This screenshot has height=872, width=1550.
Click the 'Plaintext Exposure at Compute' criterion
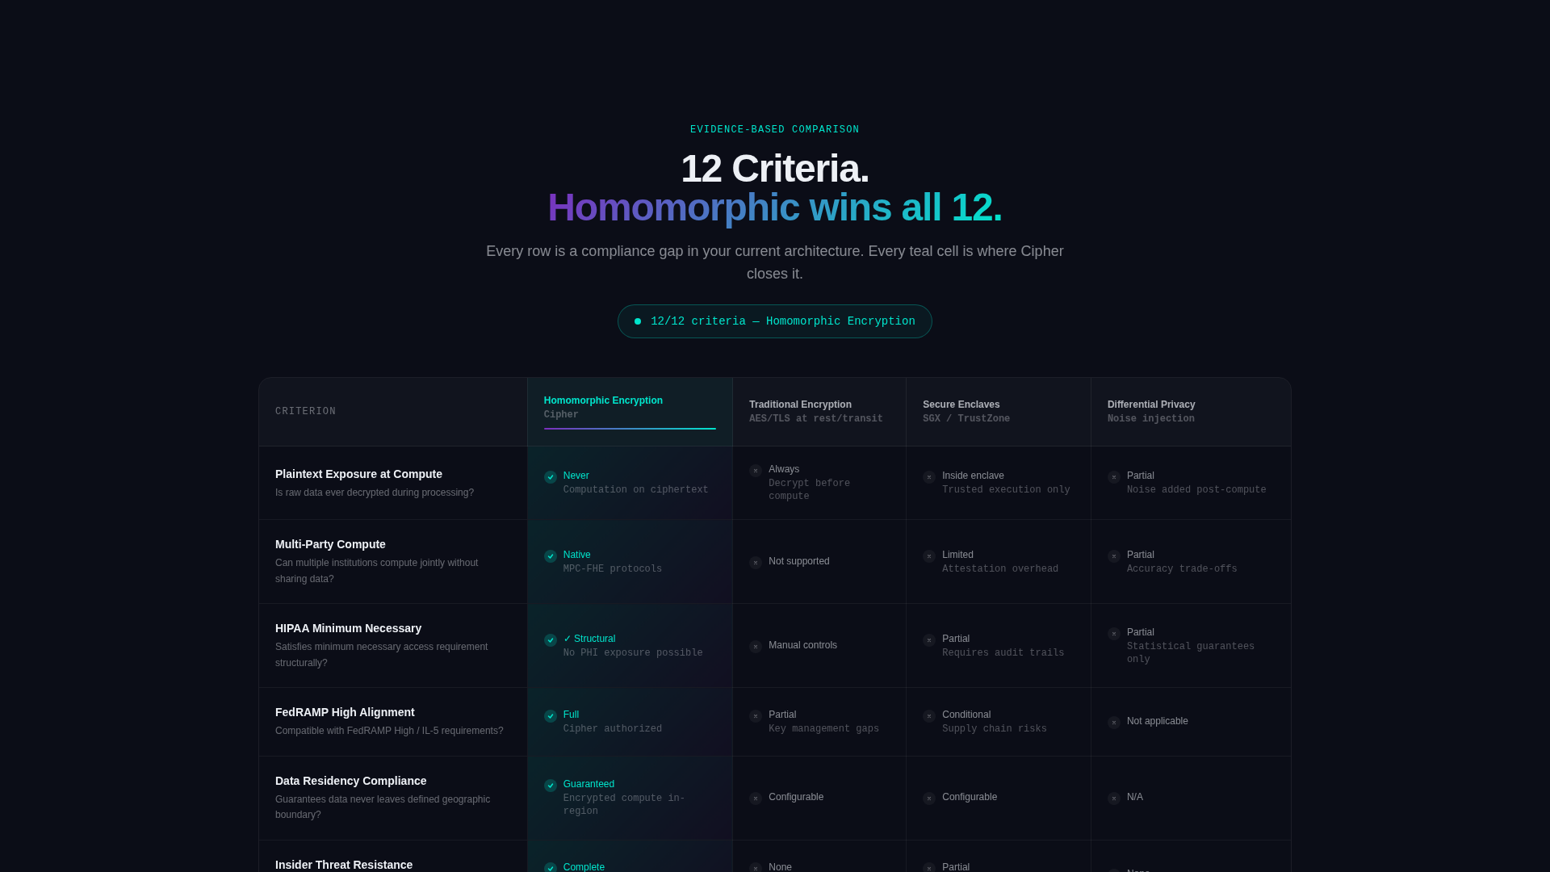pyautogui.click(x=358, y=474)
